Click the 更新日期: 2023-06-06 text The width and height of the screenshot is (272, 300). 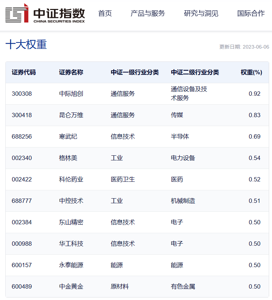(x=244, y=47)
